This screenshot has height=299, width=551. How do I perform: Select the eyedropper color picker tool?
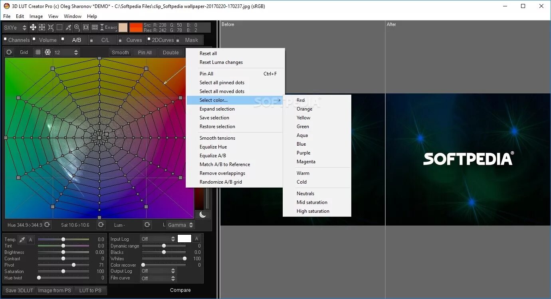click(68, 27)
